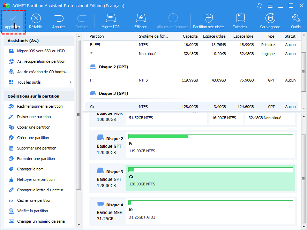Click Formater une partition
The height and width of the screenshot is (230, 307).
click(36, 159)
